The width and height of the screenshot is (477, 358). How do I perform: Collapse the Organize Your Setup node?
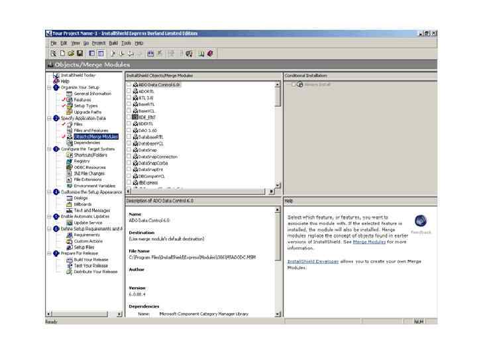click(49, 88)
